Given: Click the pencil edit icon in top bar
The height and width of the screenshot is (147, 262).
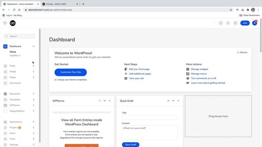Looking at the screenshot, I should click(228, 23).
